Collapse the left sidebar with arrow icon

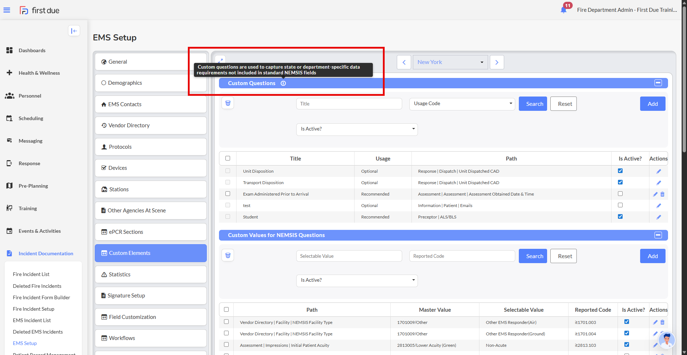[74, 31]
